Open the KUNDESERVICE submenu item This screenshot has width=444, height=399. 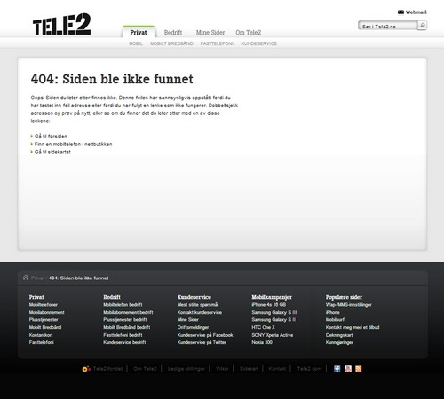pos(259,43)
